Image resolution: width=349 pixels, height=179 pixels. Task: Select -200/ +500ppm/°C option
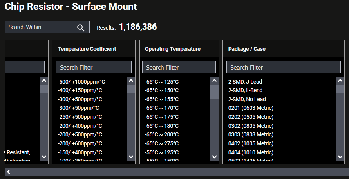click(80, 134)
